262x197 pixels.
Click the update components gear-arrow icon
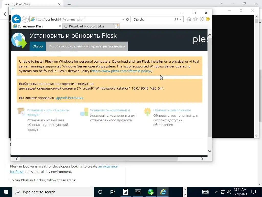147,112
